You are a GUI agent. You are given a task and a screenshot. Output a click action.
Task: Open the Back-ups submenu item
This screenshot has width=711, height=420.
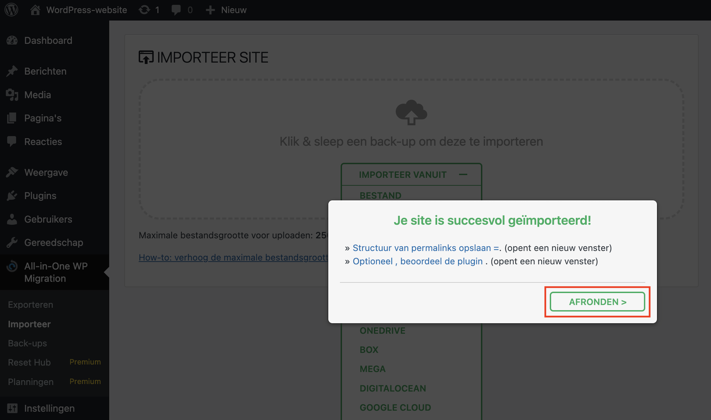[27, 343]
